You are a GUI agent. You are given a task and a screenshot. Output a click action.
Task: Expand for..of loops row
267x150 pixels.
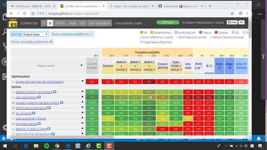click(x=83, y=112)
